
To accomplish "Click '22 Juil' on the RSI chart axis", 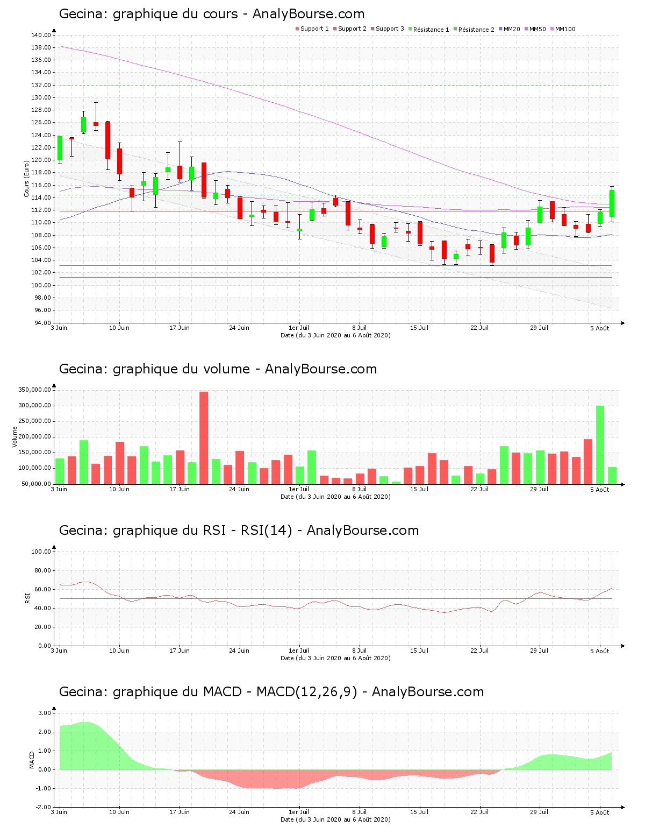I will tap(479, 651).
